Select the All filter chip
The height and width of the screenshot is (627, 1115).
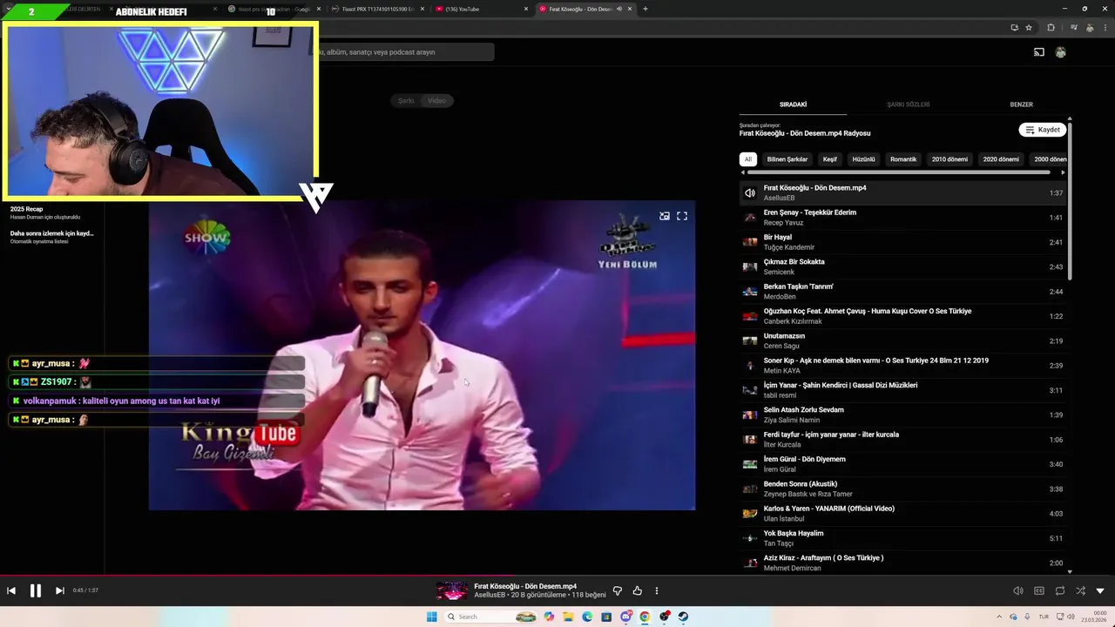[x=748, y=159]
